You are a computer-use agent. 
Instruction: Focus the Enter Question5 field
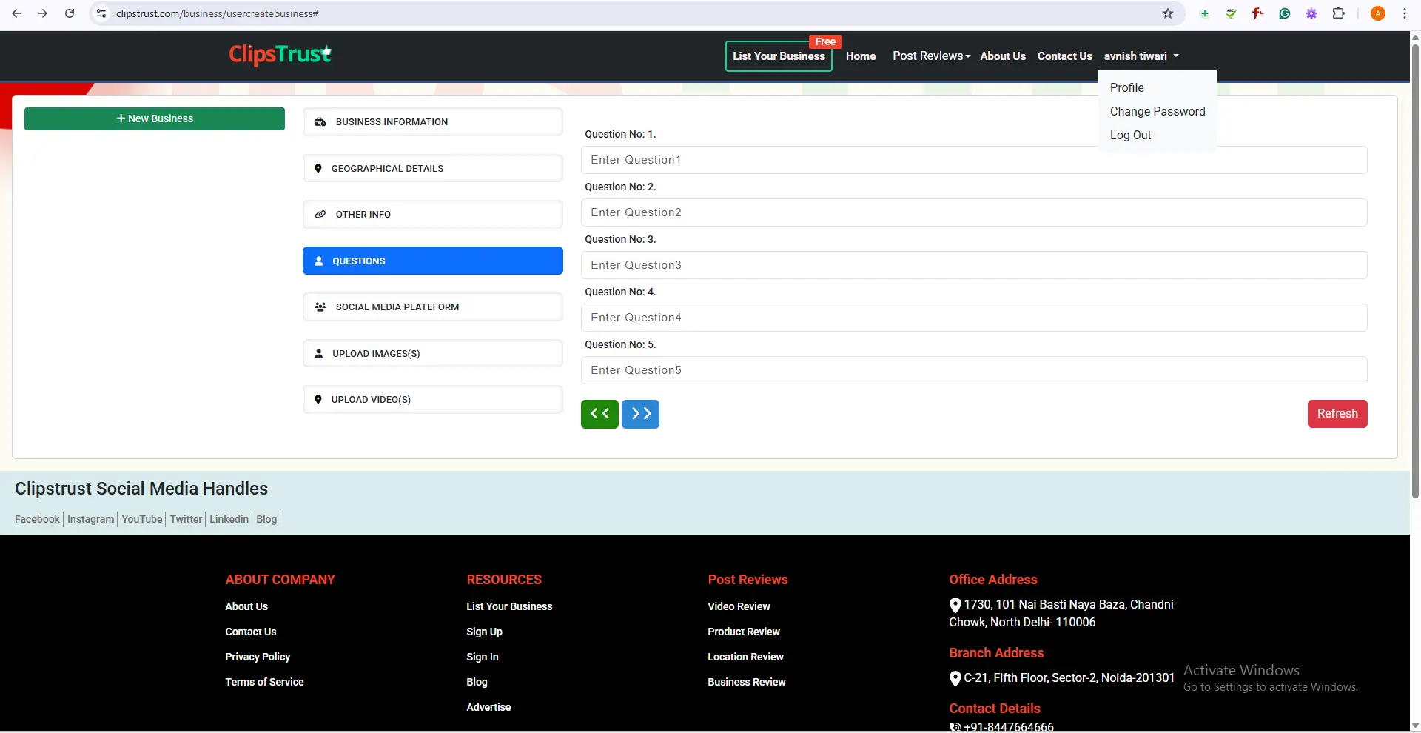tap(974, 370)
